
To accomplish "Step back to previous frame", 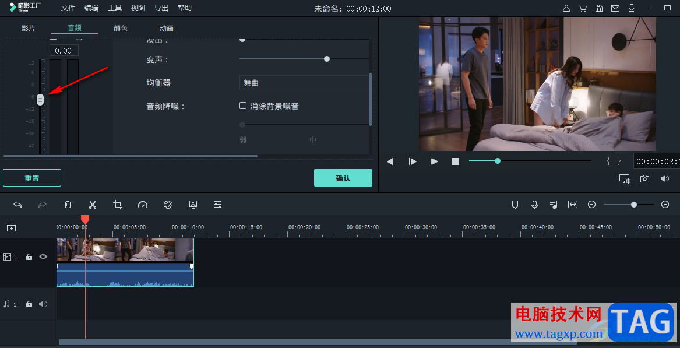I will click(x=391, y=161).
